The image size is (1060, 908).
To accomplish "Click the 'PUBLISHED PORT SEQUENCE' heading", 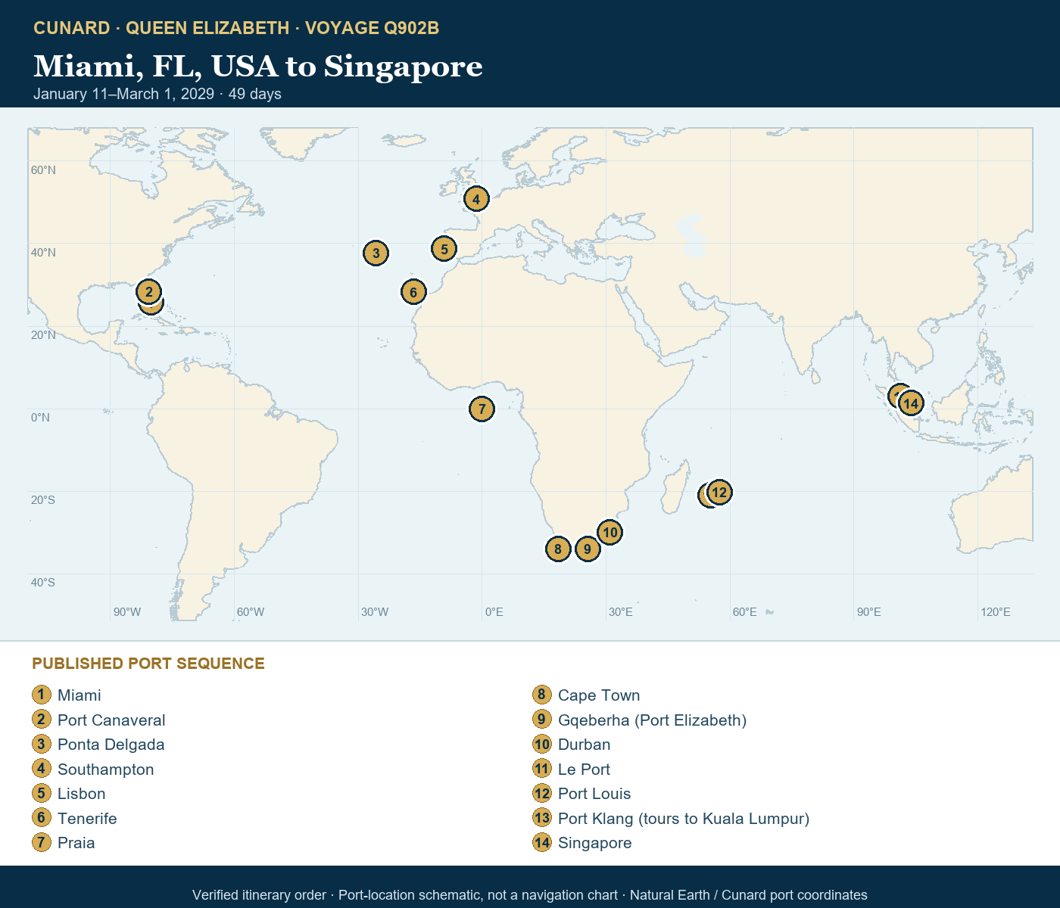I will [x=148, y=664].
